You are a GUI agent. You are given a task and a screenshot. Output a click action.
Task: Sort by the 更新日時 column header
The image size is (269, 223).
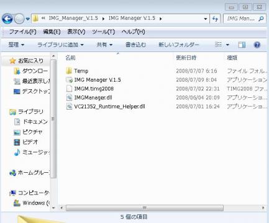click(x=186, y=58)
